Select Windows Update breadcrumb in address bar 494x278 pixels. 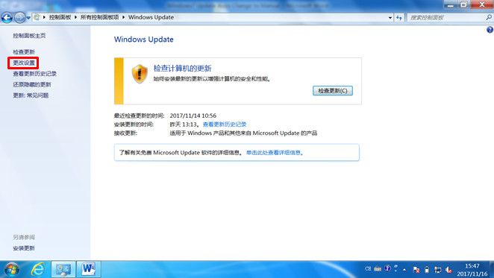point(151,17)
